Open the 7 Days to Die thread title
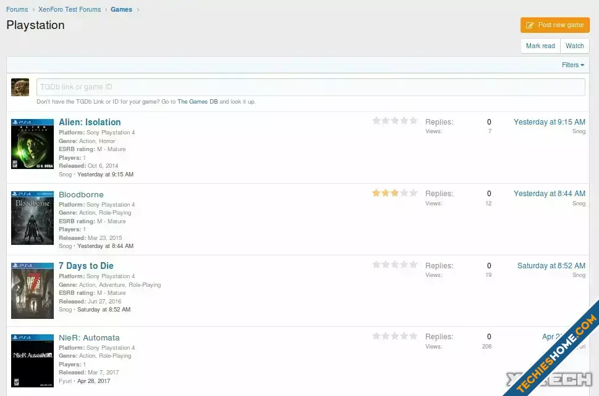Viewport: 599px width, 396px height. [86, 266]
